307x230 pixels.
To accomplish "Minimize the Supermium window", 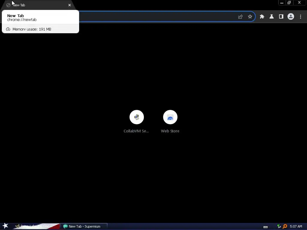I will coord(282,3).
